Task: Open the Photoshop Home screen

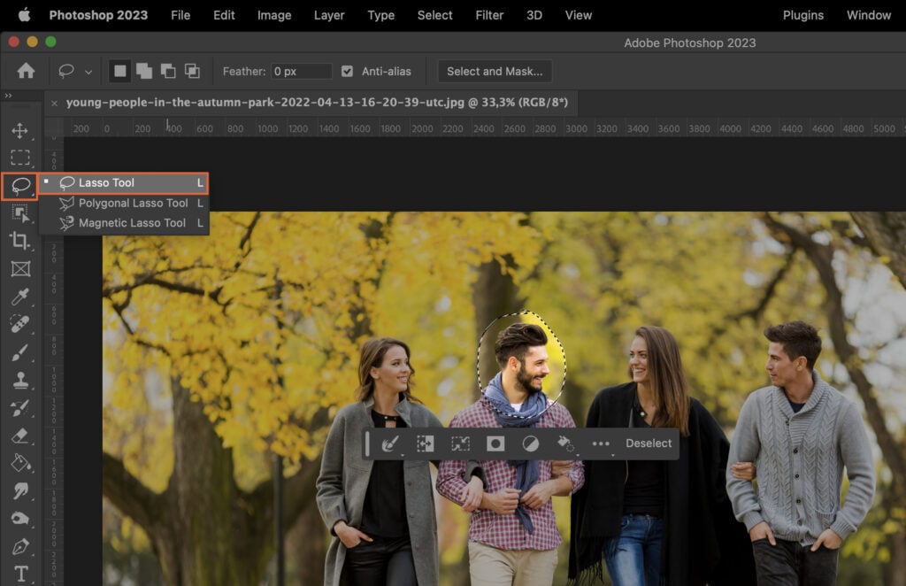Action: point(26,71)
